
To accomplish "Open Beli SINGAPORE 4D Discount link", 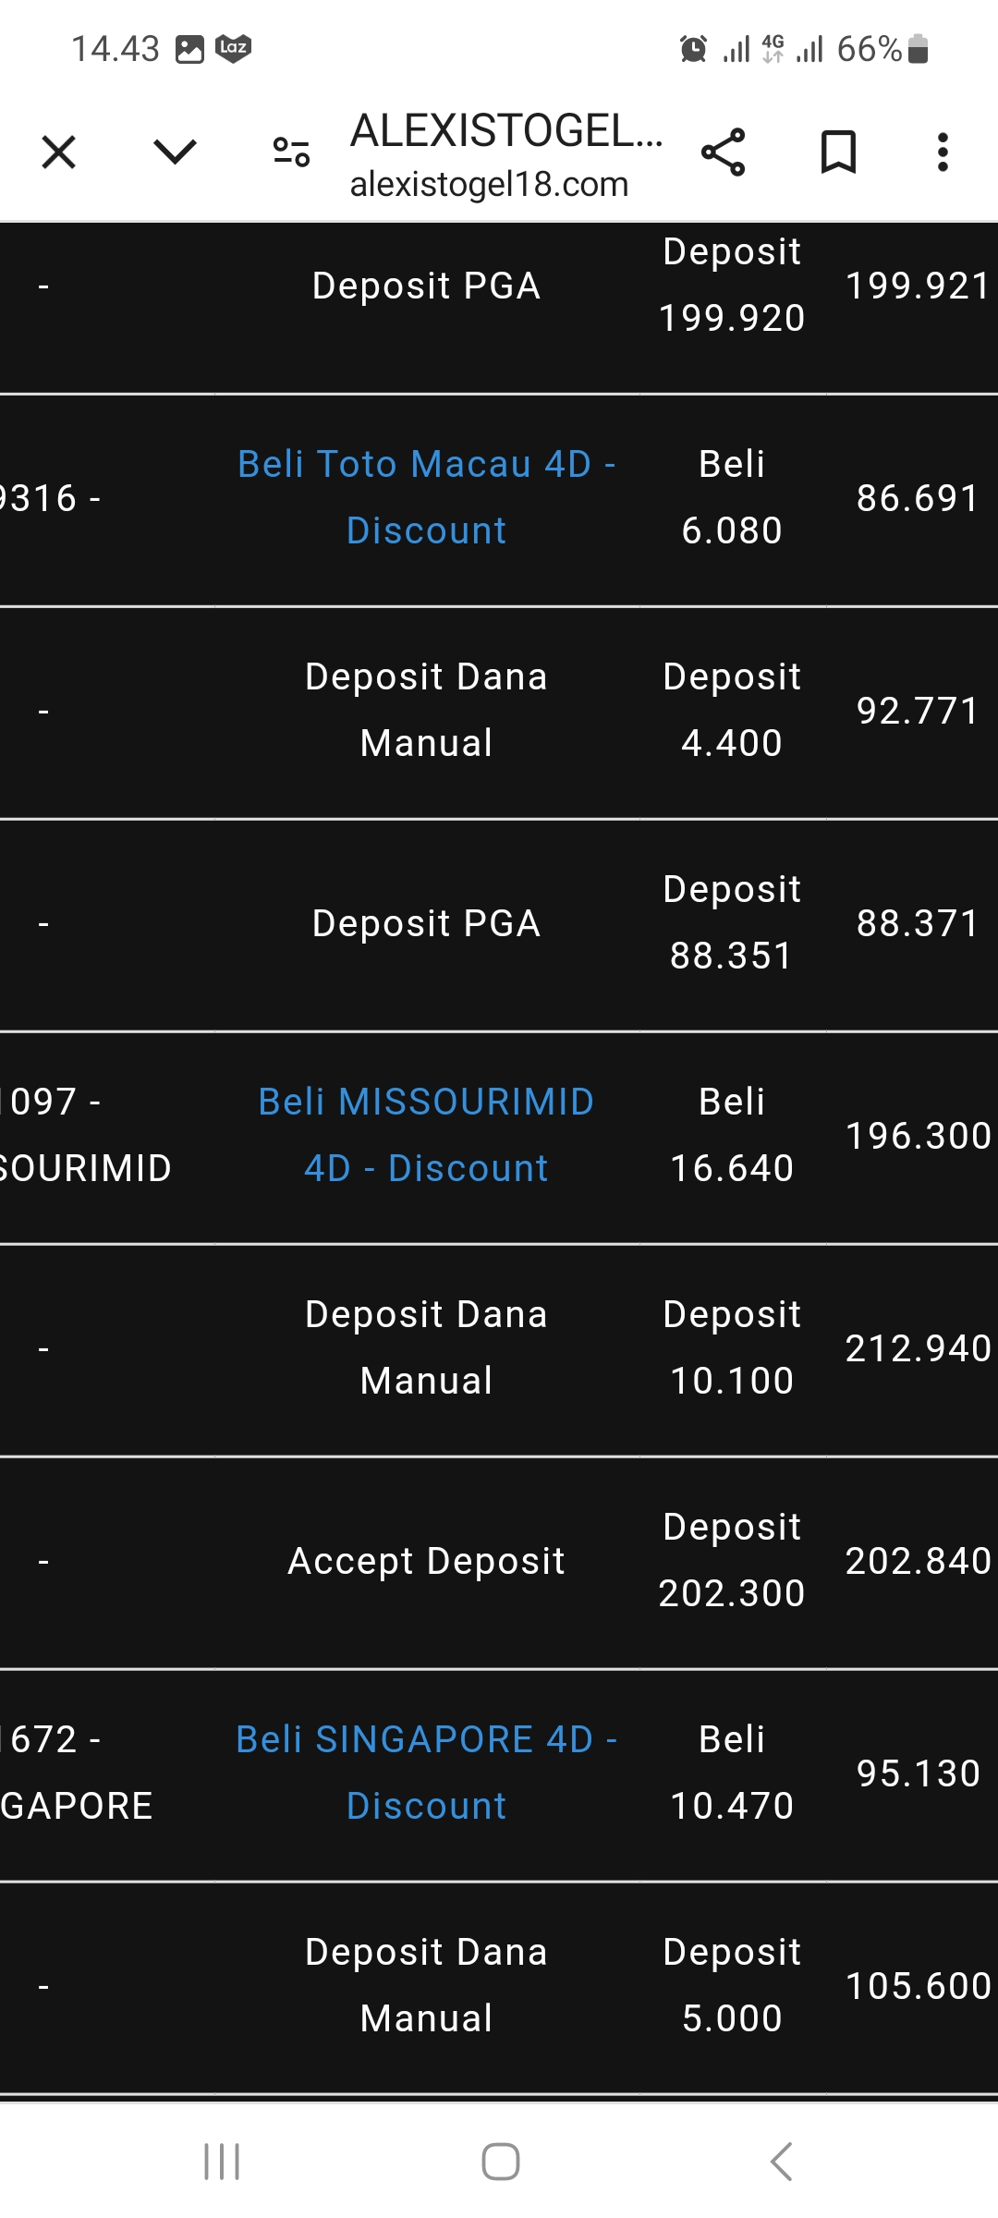I will click(x=426, y=1773).
